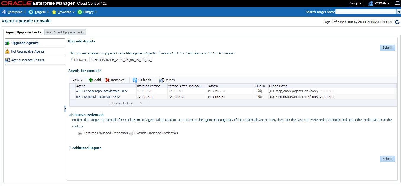This screenshot has width=401, height=186.
Task: Click Oracle Home path of ol6-112-oem.localdomain row
Action: [x=301, y=97]
